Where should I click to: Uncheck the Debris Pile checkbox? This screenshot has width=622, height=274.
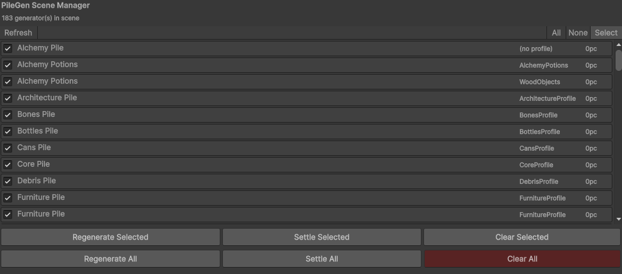pyautogui.click(x=8, y=181)
